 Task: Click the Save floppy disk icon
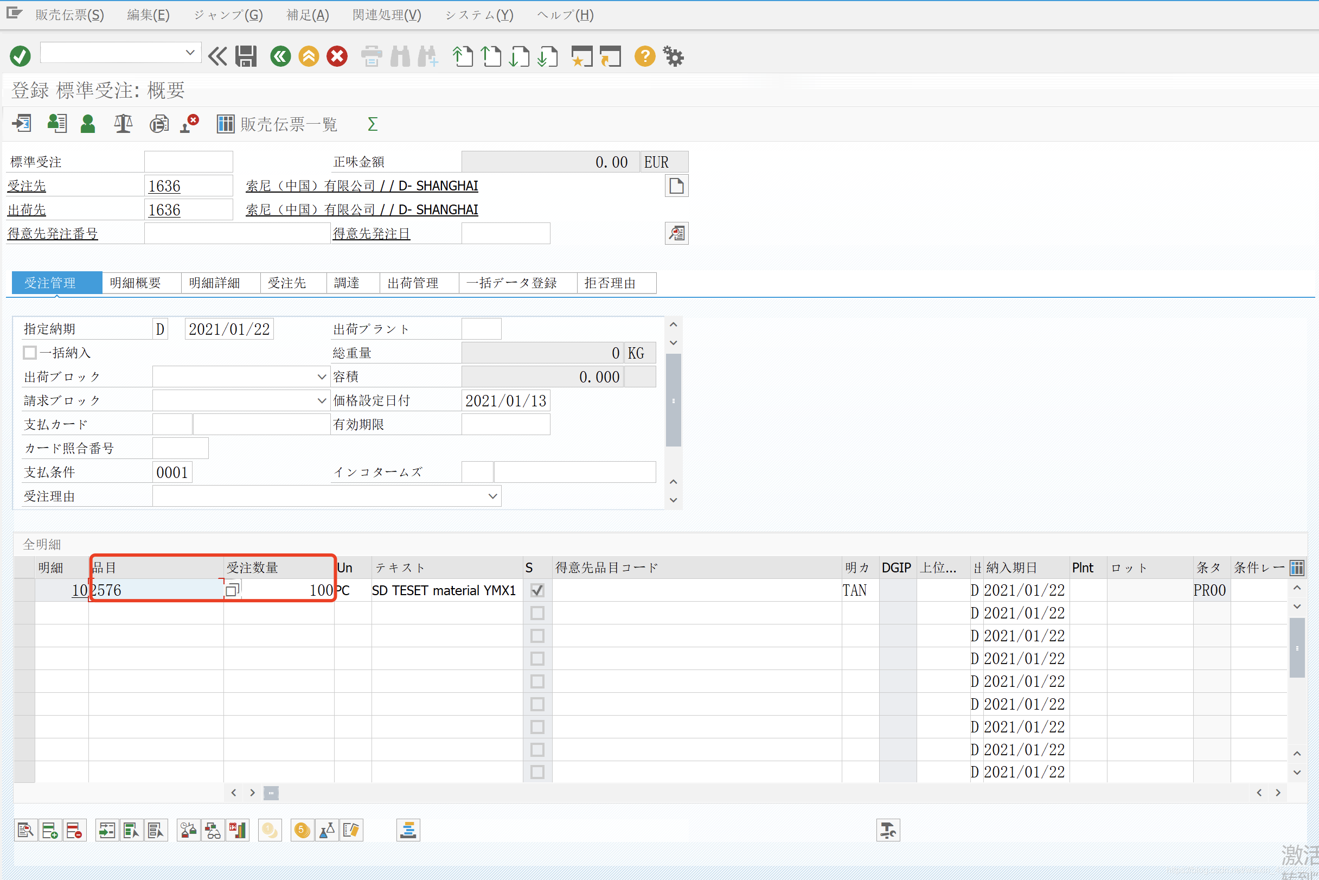246,56
